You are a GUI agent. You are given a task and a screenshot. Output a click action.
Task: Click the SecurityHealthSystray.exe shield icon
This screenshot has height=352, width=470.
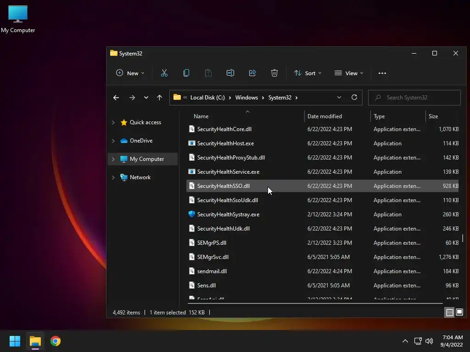191,214
